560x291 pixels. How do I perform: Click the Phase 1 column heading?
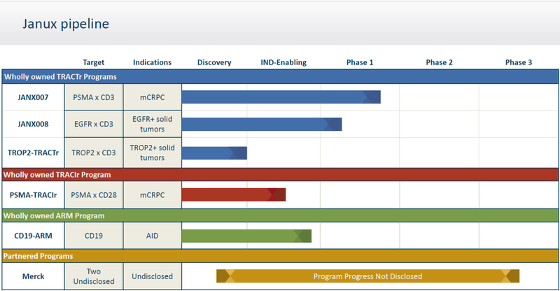click(x=360, y=62)
